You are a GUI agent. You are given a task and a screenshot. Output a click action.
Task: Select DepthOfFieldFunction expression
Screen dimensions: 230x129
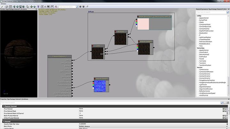[x=206, y=31]
